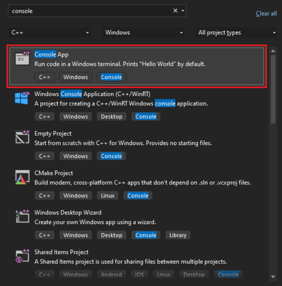
Task: Click Desktop tag under Shared Items Project
Action: (x=194, y=275)
